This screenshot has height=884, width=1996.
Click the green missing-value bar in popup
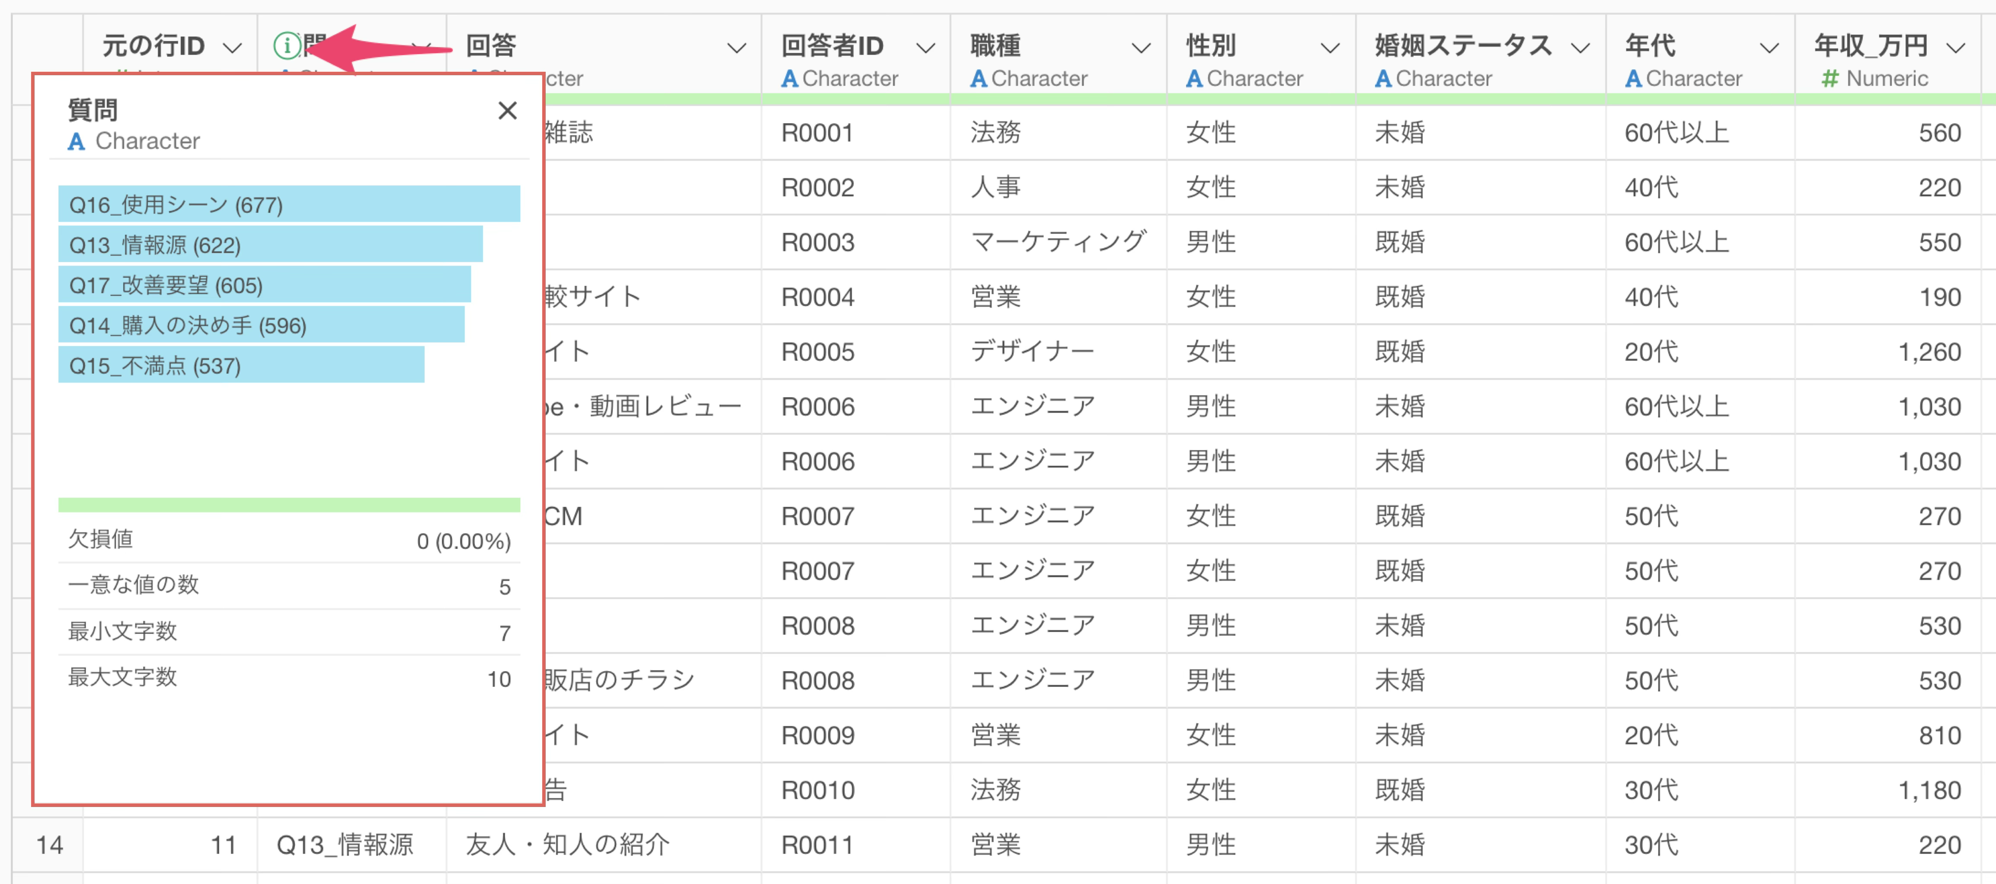click(289, 505)
